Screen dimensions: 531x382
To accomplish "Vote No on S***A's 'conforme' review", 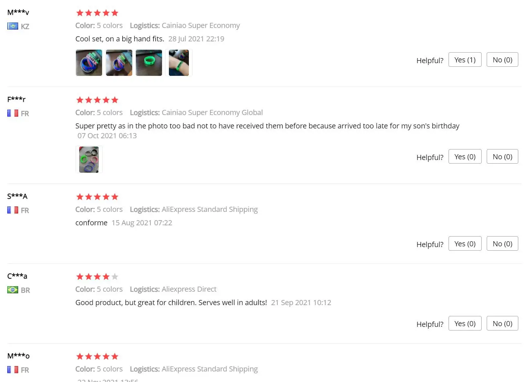I will [502, 244].
